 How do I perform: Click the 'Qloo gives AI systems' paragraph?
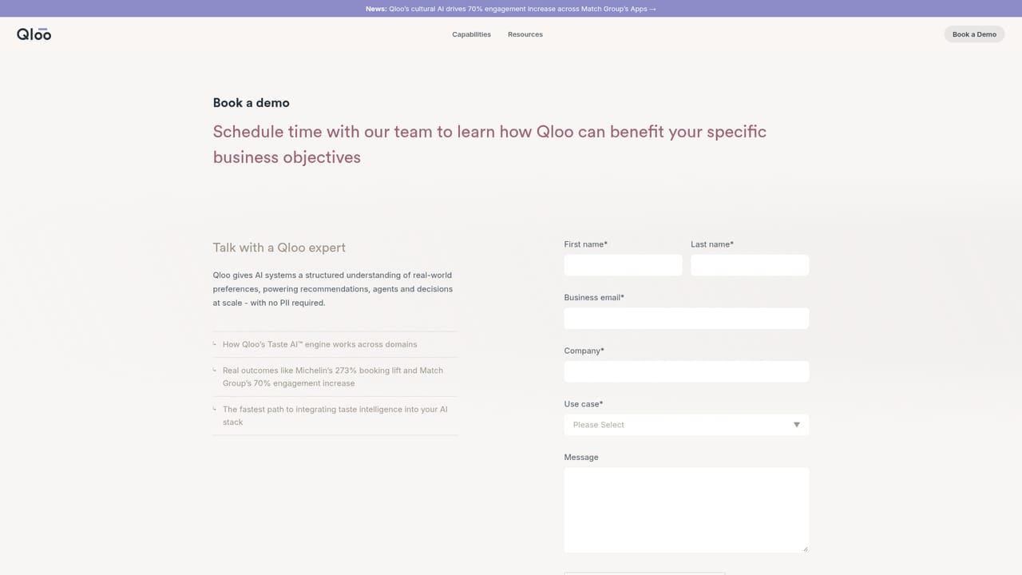click(333, 289)
